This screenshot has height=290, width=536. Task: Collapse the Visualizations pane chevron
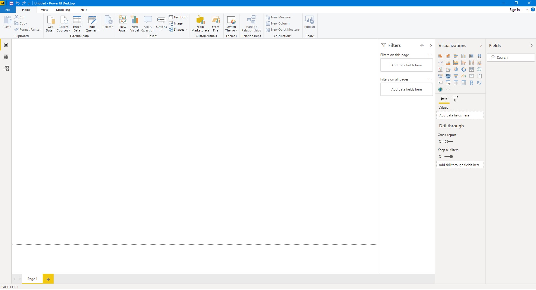pyautogui.click(x=481, y=45)
